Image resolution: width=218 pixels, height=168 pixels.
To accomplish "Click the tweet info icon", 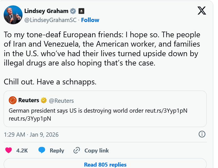I will point(202,134).
